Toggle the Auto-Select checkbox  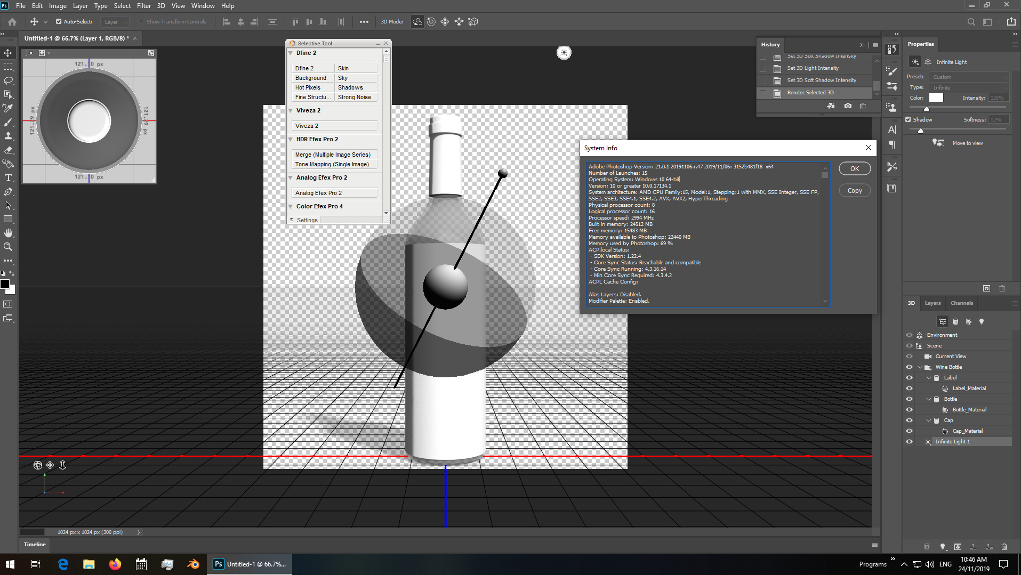pos(59,22)
